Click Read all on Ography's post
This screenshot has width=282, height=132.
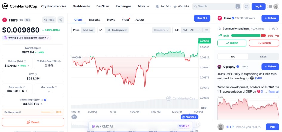click(x=274, y=92)
